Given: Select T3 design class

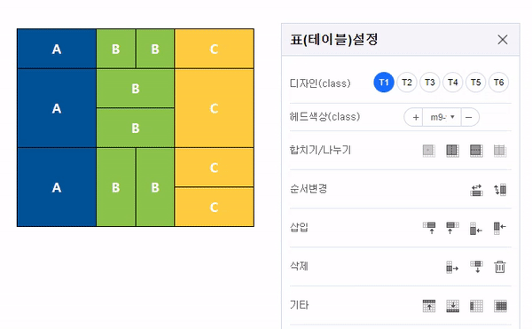Looking at the screenshot, I should click(x=430, y=82).
